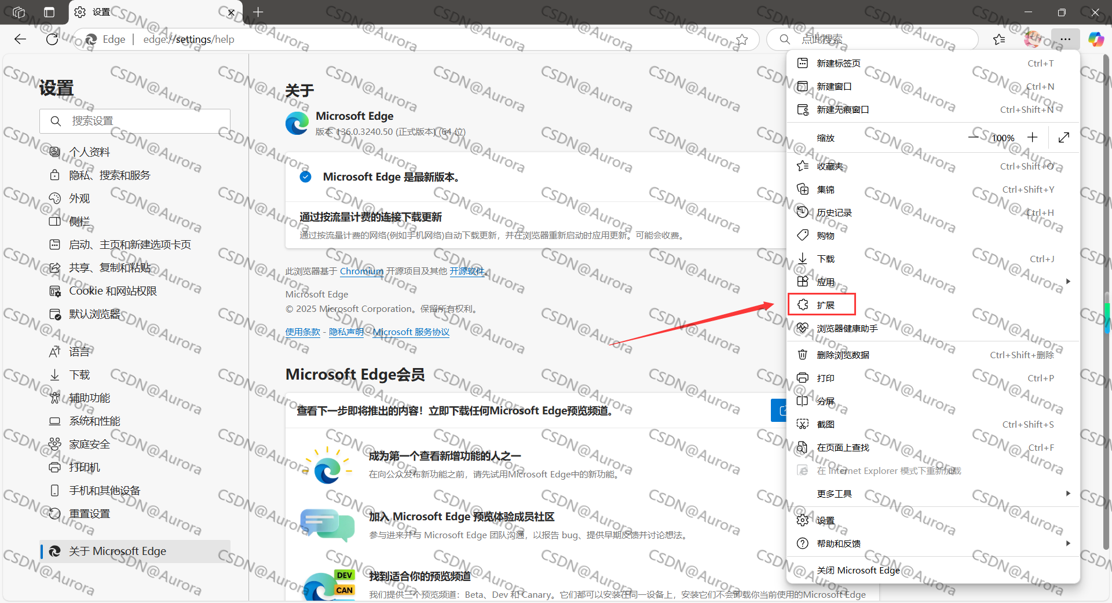Viewport: 1112px width, 603px height.
Task: Select 新建标签页 in the menu
Action: [933, 63]
